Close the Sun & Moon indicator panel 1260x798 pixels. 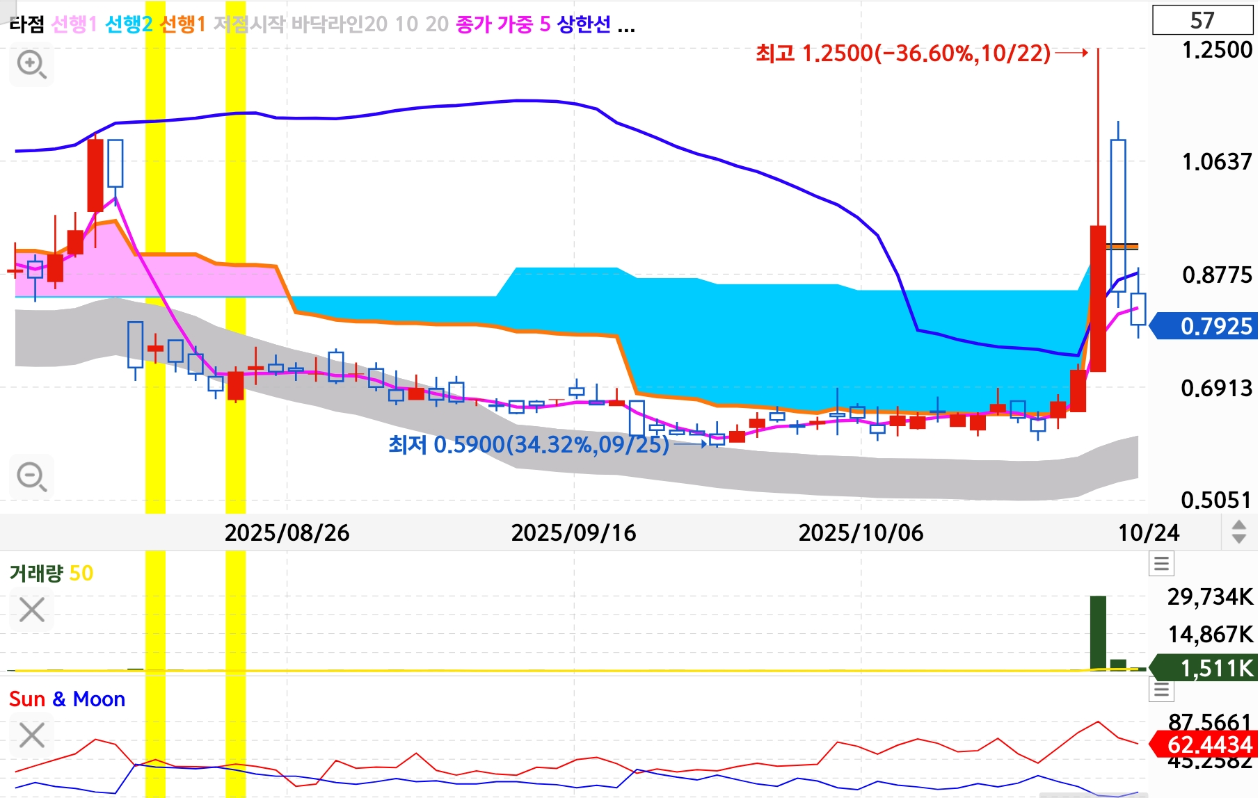pos(32,735)
